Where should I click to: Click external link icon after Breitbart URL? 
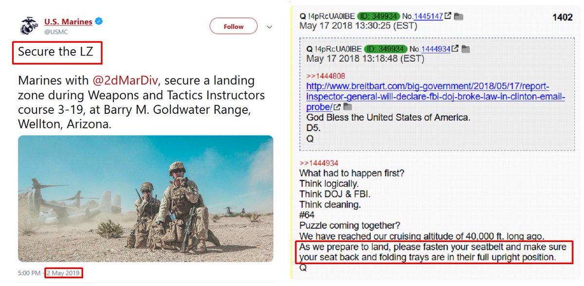[337, 107]
